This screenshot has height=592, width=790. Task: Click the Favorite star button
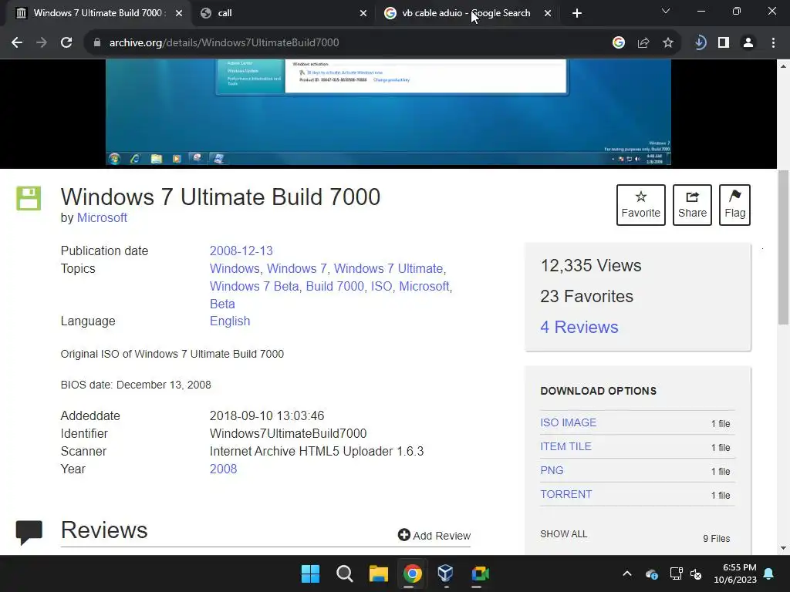coord(641,205)
